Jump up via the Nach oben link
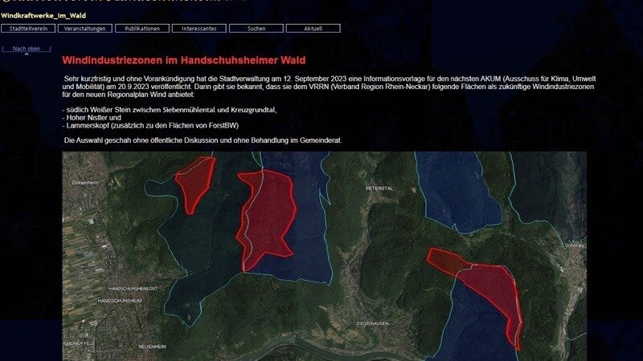 (x=27, y=49)
